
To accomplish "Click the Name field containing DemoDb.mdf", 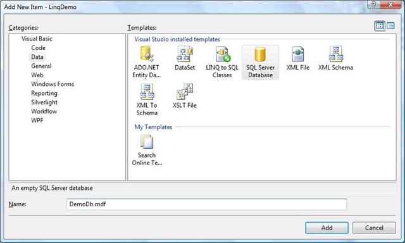I will pos(207,204).
